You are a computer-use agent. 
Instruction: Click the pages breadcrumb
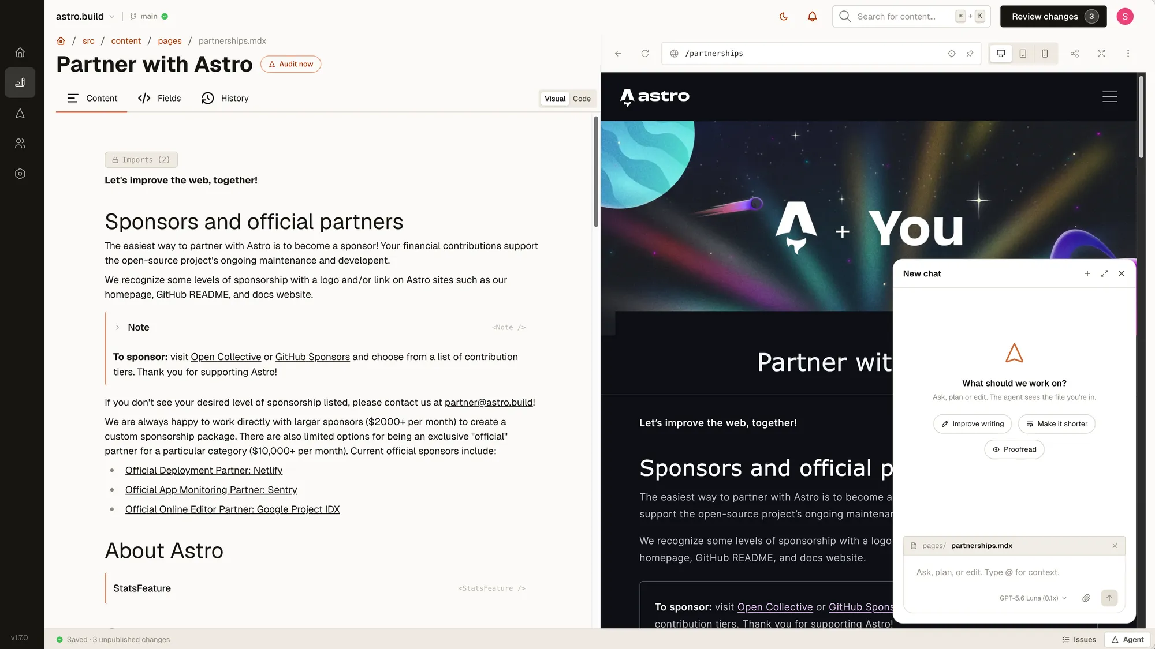[x=170, y=41]
